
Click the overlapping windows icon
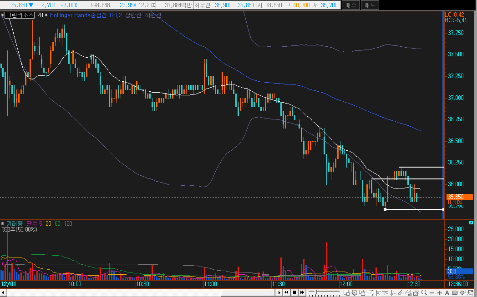point(362,292)
